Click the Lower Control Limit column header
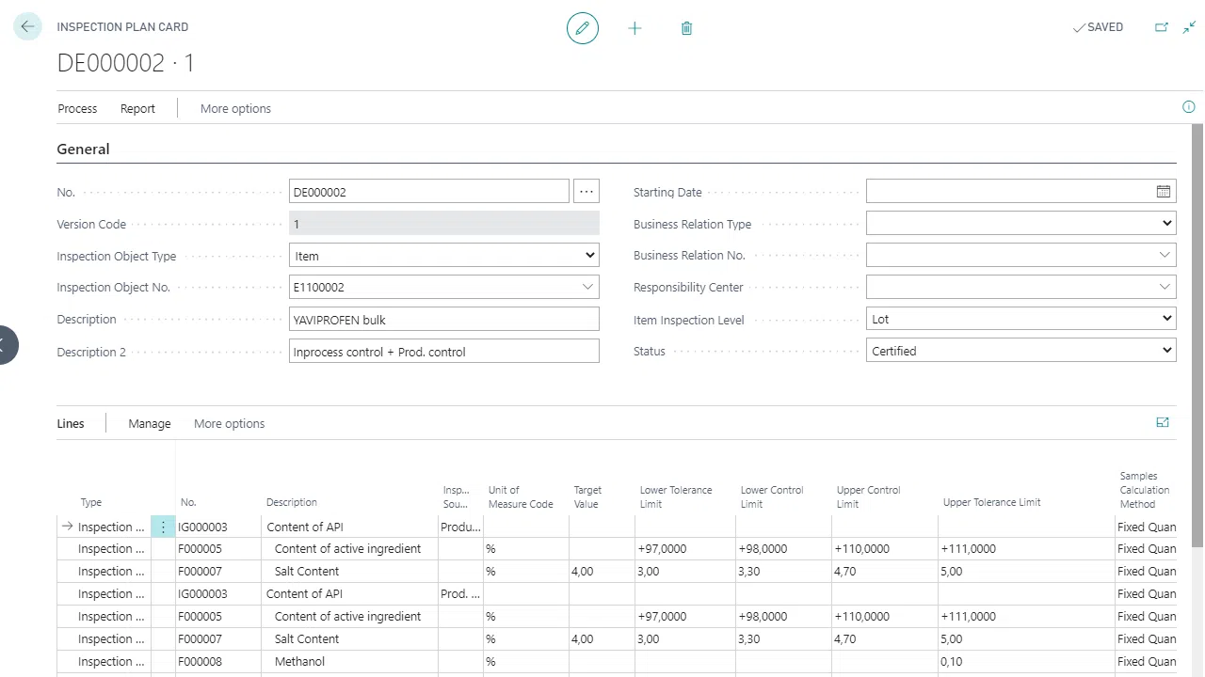The image size is (1205, 677). click(772, 496)
